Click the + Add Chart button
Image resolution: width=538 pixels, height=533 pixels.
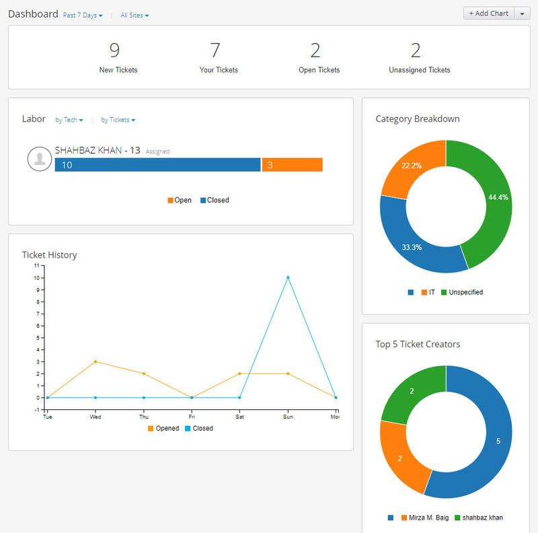[x=489, y=13]
